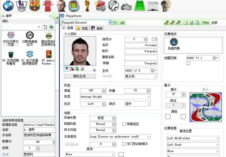Click the export photo icon with green arrow
The image size is (226, 157).
click(77, 69)
